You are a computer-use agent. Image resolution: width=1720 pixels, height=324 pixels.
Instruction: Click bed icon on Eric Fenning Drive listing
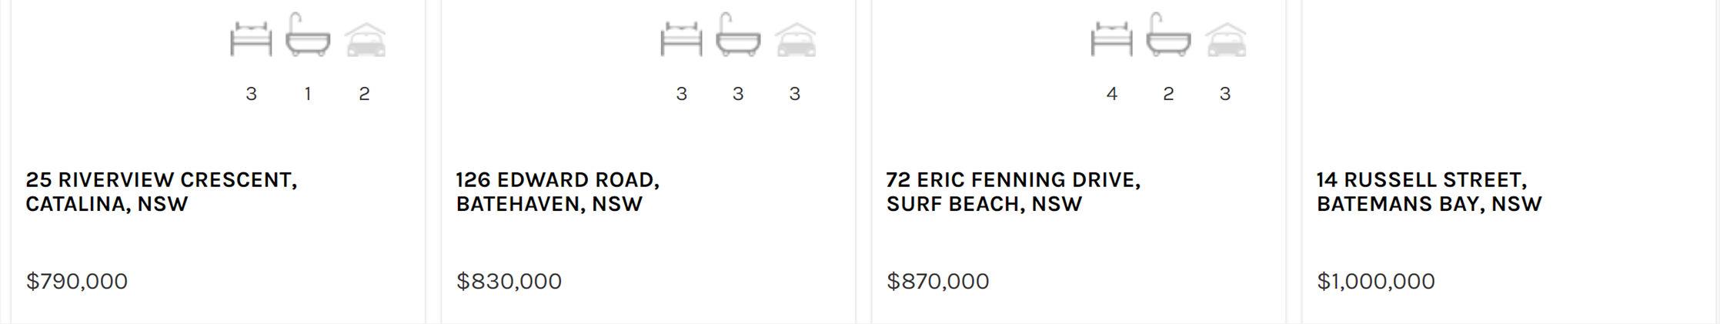(x=1111, y=39)
